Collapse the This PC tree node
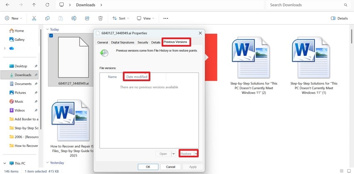 coord(5,163)
